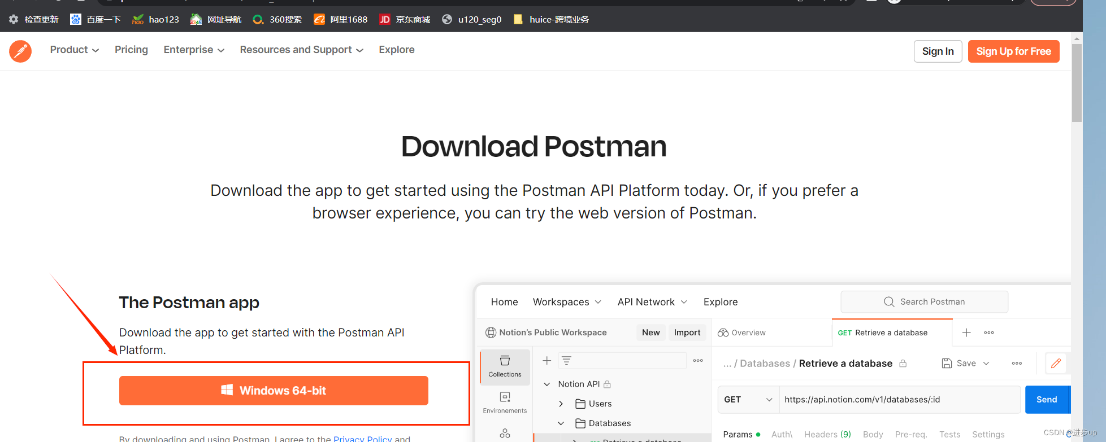The width and height of the screenshot is (1106, 442).
Task: Click lock icon beside Retrieve a database
Action: click(903, 364)
